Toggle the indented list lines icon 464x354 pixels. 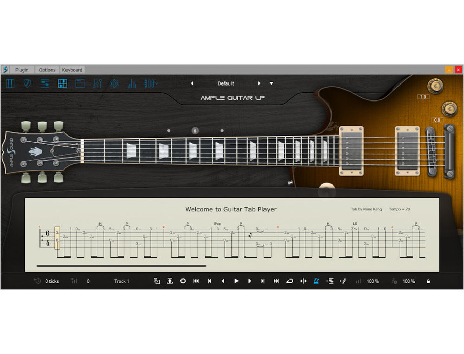point(329,281)
